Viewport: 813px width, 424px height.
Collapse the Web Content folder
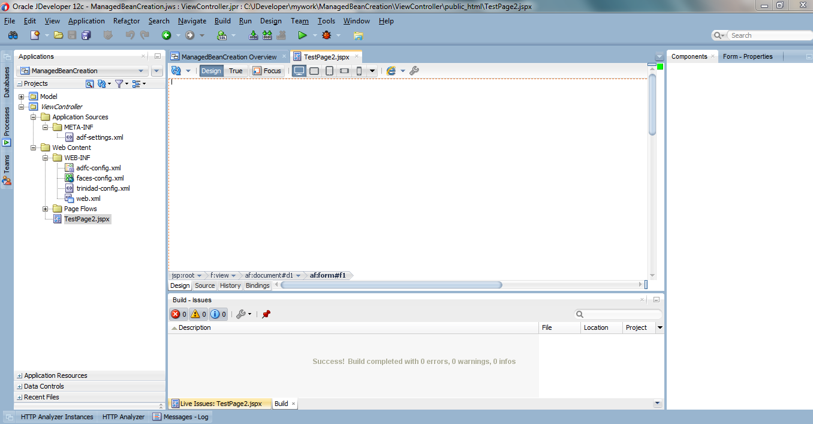coord(34,148)
